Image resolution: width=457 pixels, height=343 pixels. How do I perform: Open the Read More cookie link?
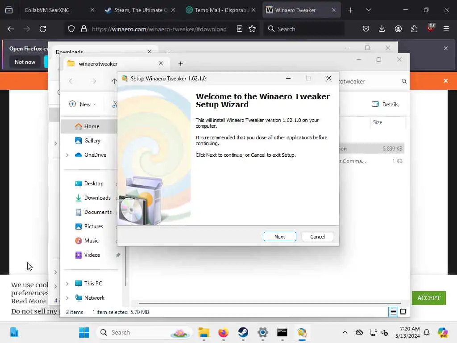coord(28,301)
